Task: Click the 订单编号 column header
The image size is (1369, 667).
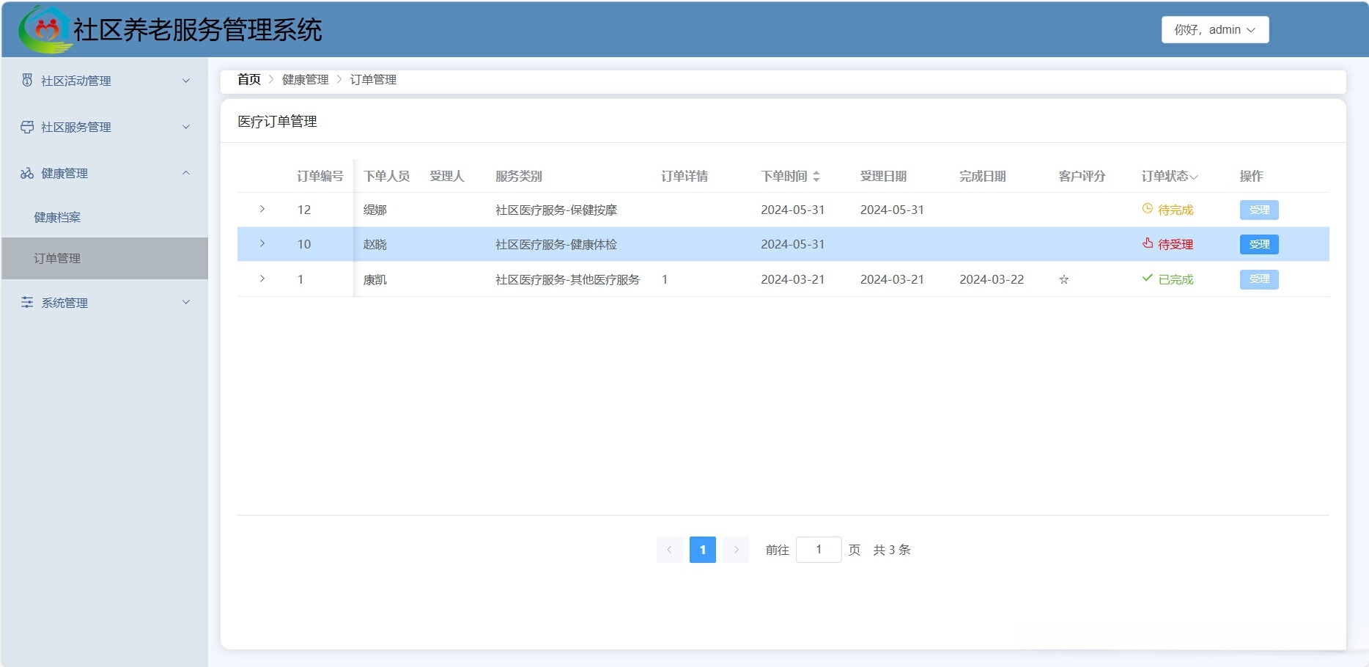Action: point(320,176)
